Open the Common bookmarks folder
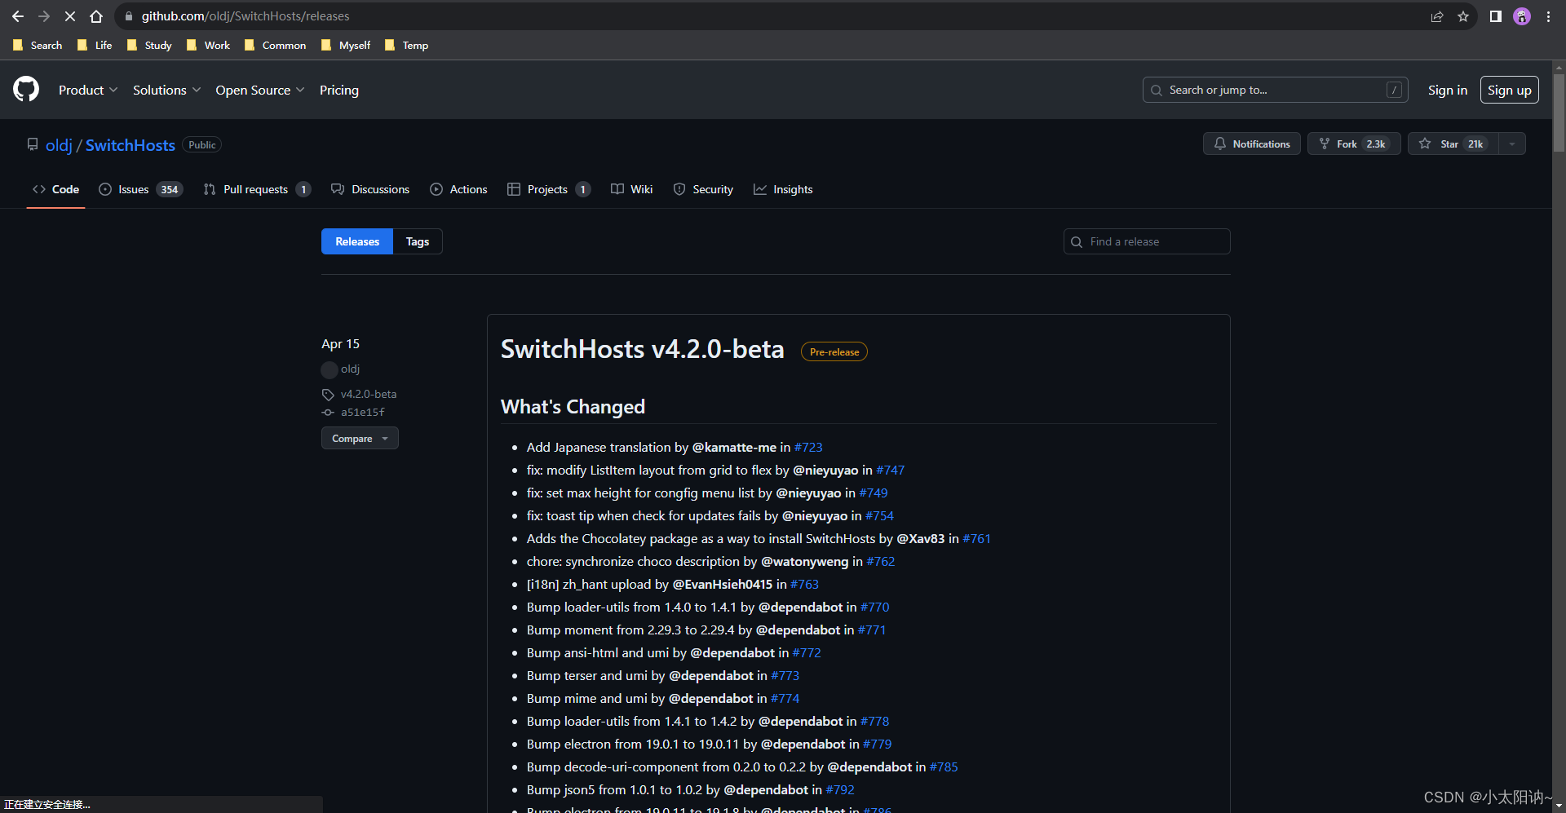This screenshot has height=813, width=1566. [275, 46]
